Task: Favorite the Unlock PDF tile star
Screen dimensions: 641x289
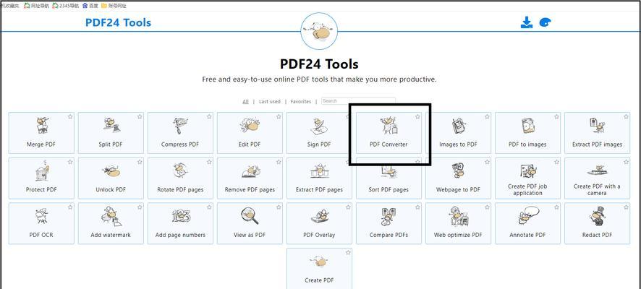Action: click(x=140, y=162)
